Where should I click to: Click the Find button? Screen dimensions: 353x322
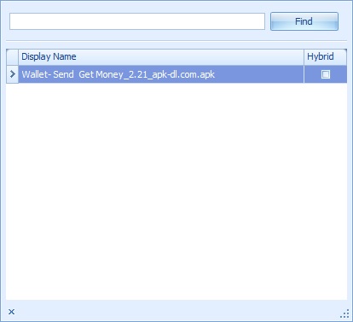click(304, 21)
